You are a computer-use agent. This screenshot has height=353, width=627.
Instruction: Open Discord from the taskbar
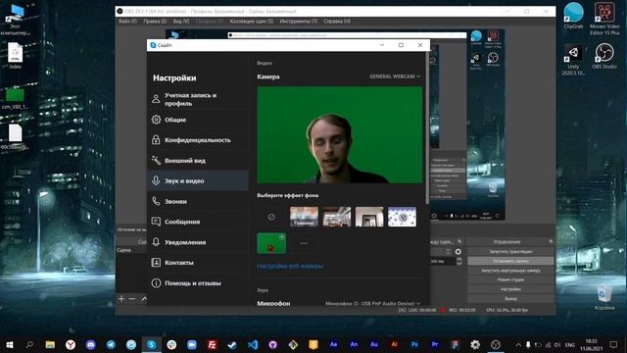coord(91,344)
